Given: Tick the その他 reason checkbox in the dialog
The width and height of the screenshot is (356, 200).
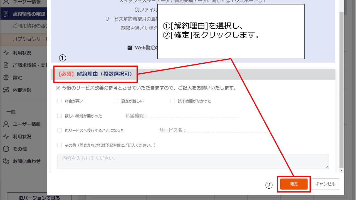Looking at the screenshot, I should click(x=60, y=145).
